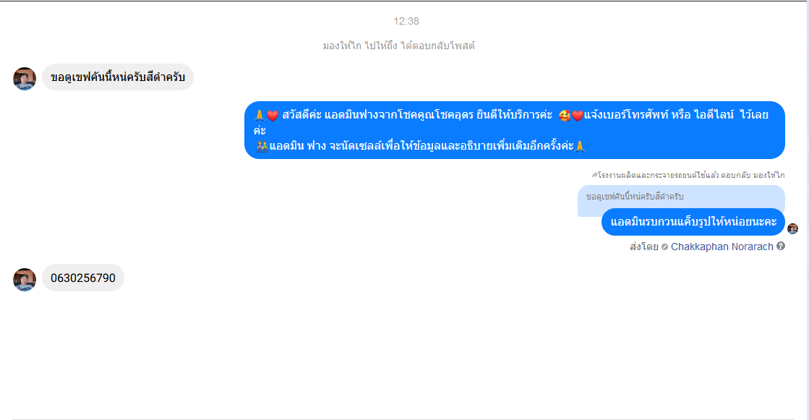Click the long blue greeting message from แอดมินฟาง
The height and width of the screenshot is (420, 809).
(515, 130)
